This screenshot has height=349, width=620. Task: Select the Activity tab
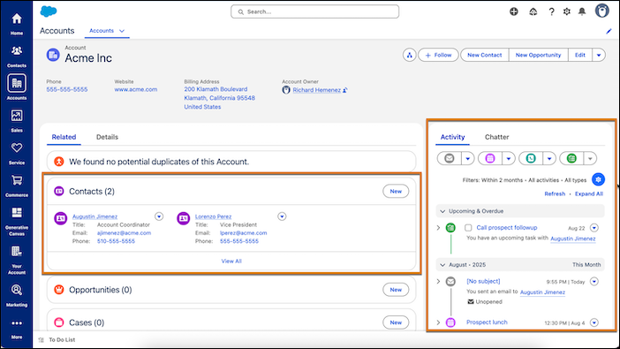tap(452, 137)
